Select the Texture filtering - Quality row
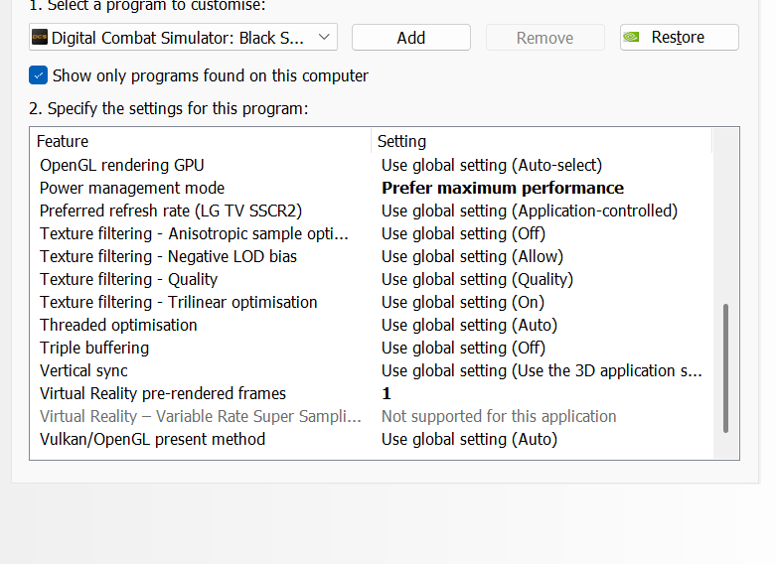Screen dimensions: 776x564 point(128,279)
